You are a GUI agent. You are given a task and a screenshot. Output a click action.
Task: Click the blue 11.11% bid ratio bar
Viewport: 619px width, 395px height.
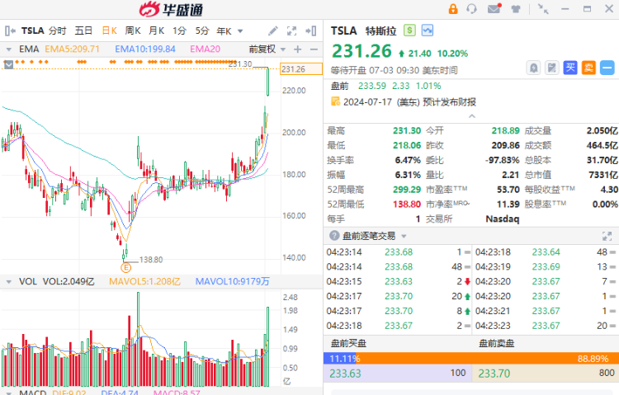tap(340, 358)
